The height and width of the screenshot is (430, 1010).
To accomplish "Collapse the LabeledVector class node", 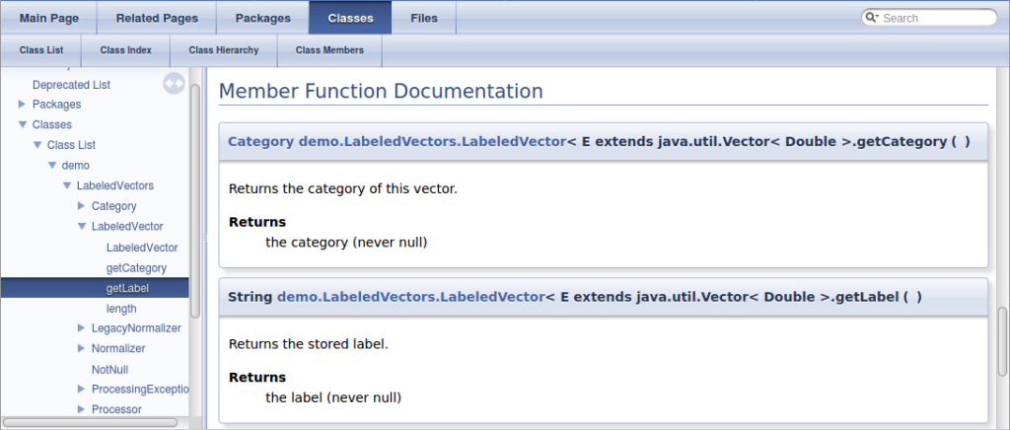I will 81,227.
